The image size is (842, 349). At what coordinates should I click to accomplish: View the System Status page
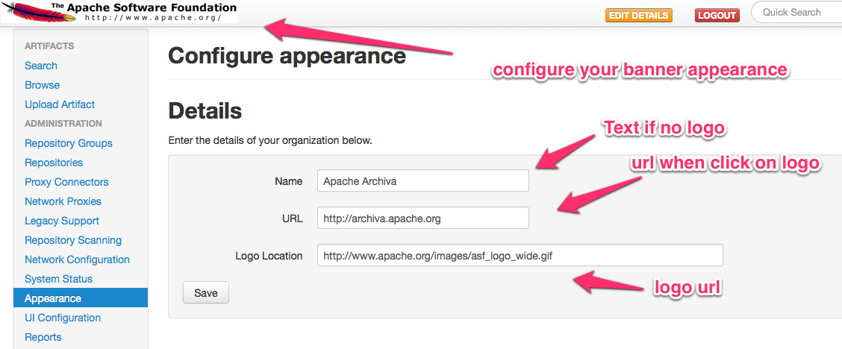tap(58, 279)
